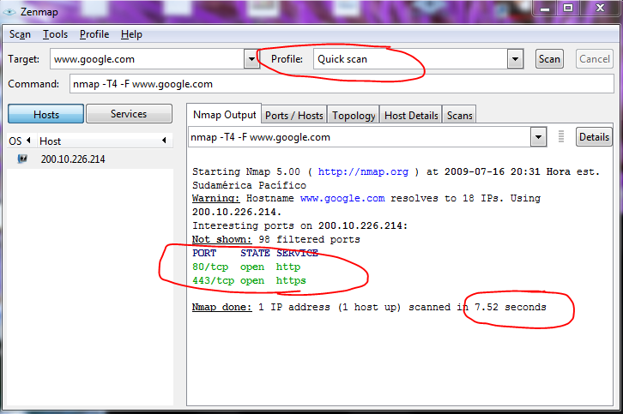The width and height of the screenshot is (623, 414).
Task: Click the 'Not shown: 98 filtered ports' text
Action: tap(275, 239)
